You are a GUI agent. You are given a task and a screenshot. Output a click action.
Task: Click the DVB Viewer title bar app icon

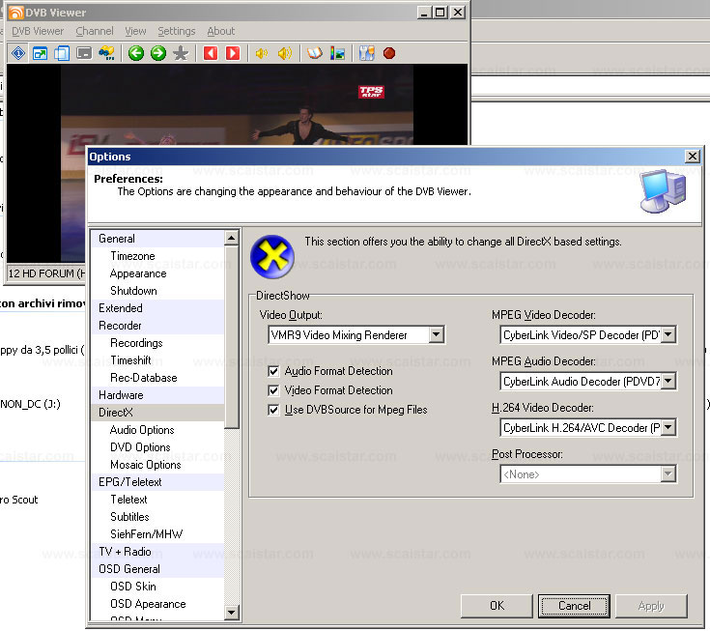[15, 13]
